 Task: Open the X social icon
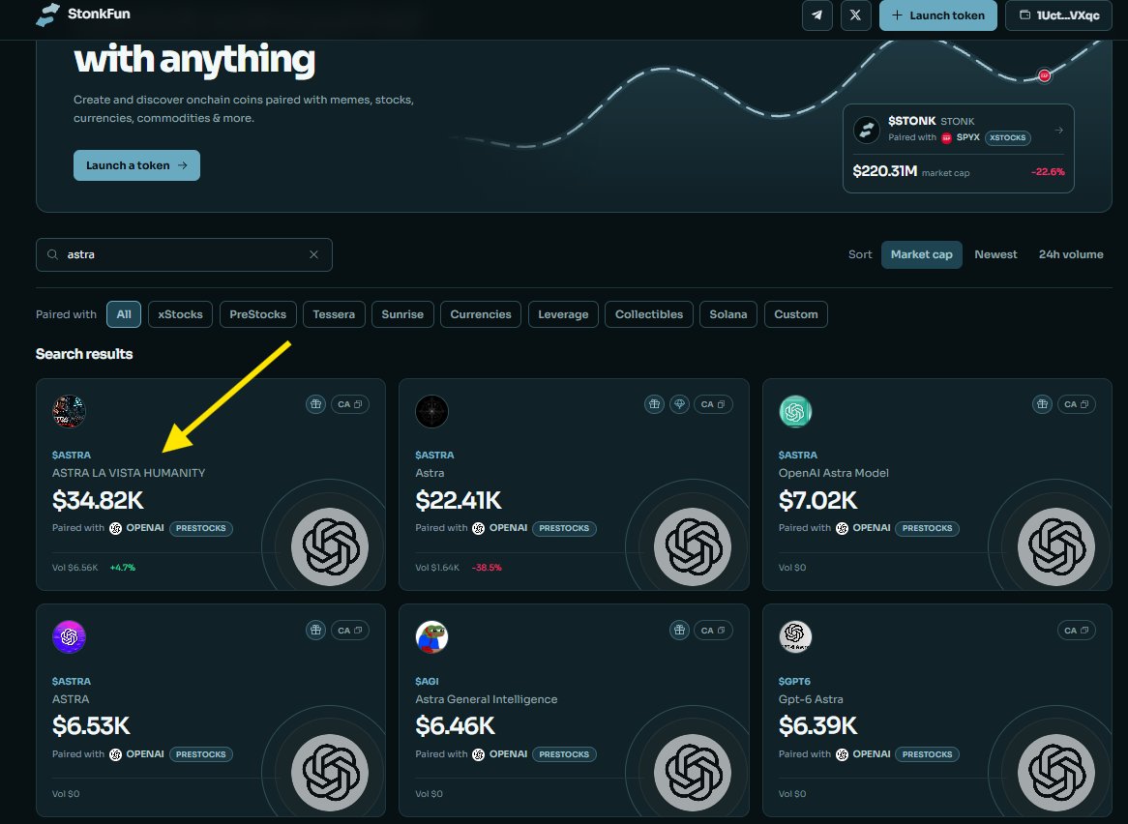click(x=855, y=15)
